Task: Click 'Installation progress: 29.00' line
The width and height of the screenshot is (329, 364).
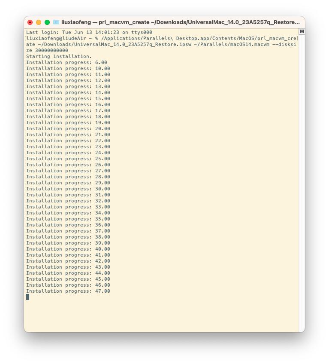Action: tap(68, 183)
